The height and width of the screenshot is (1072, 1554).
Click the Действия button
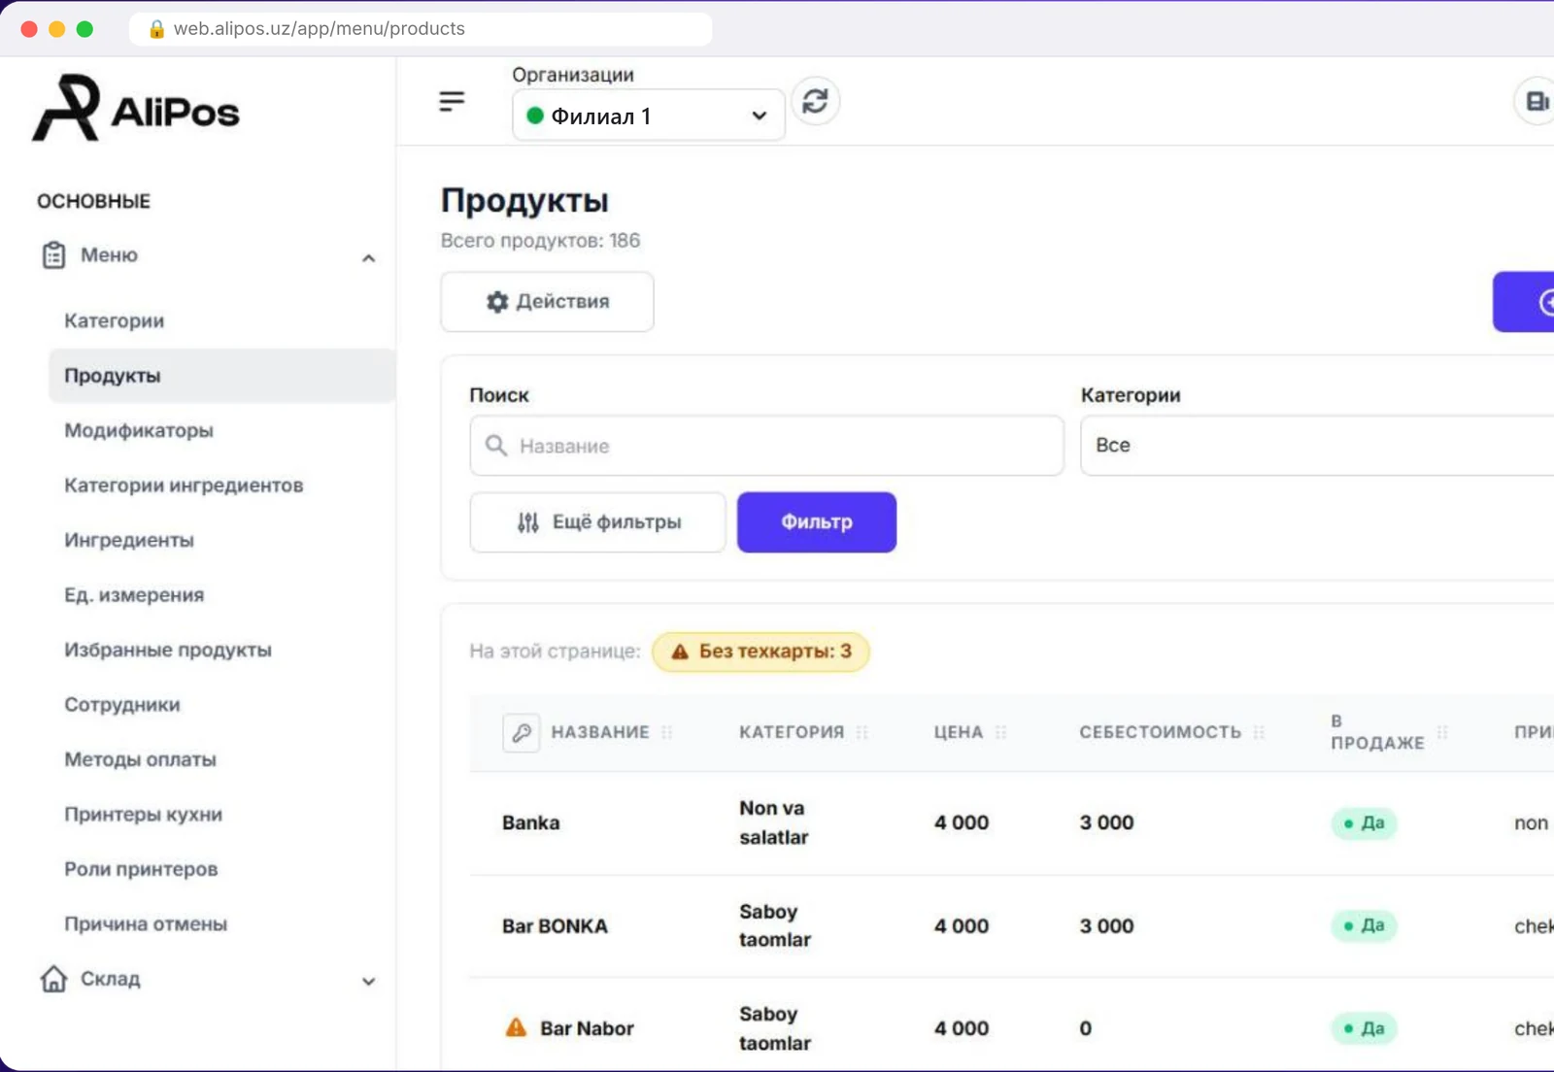pyautogui.click(x=547, y=302)
